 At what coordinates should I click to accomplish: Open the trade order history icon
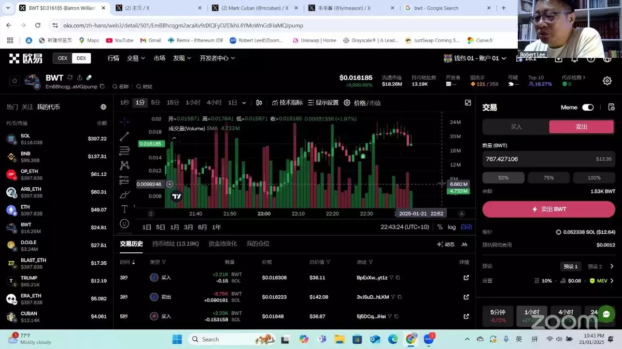(x=611, y=108)
